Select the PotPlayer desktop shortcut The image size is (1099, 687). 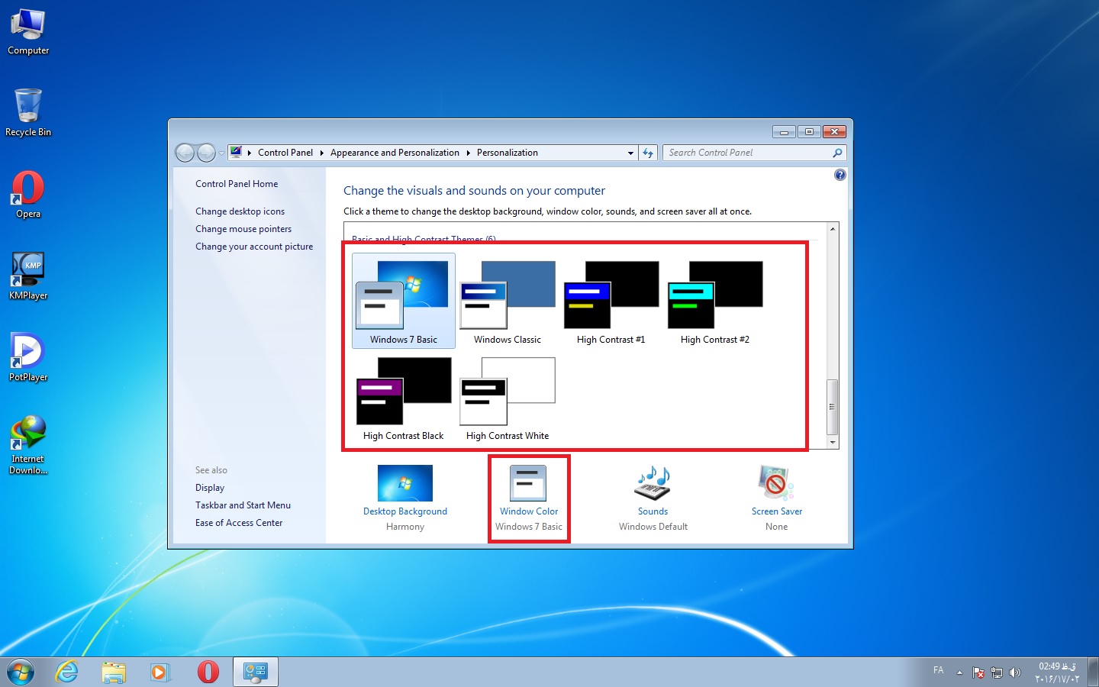point(28,357)
